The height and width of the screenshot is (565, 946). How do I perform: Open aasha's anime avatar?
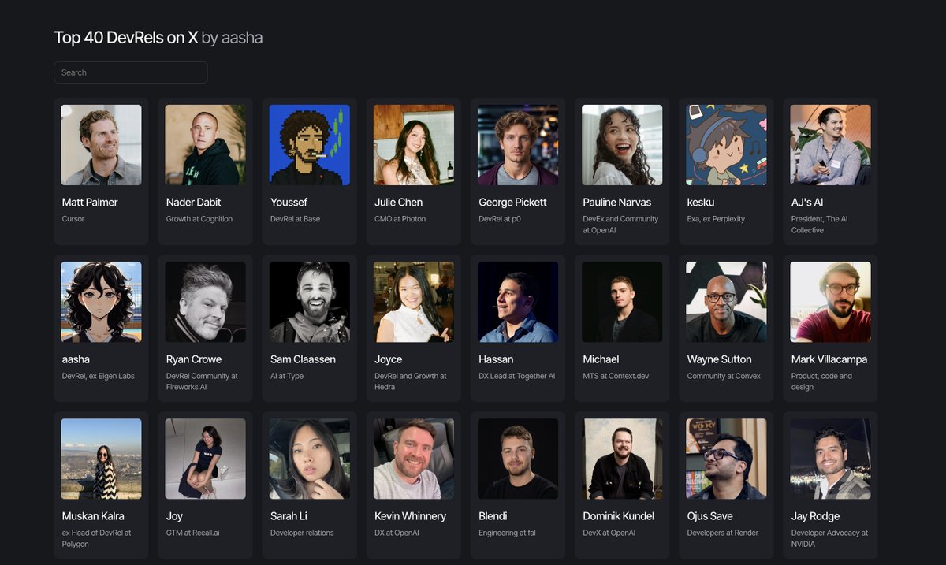pyautogui.click(x=101, y=302)
